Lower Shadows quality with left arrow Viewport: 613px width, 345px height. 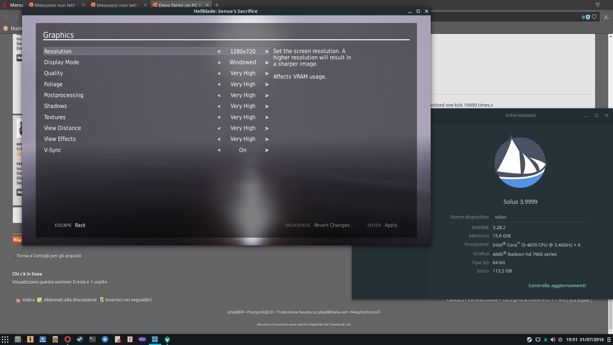click(x=219, y=106)
